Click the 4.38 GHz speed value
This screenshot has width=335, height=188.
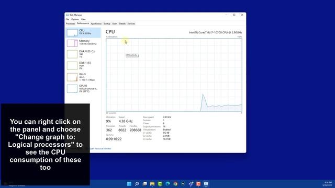[126, 121]
